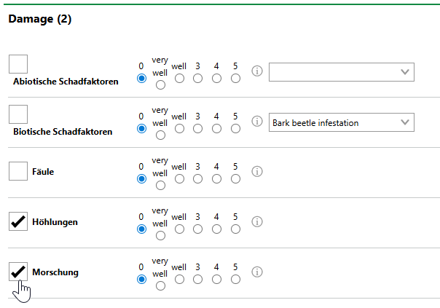Click info icon for Abiotische Schadfaktoren
Viewport: 440px width, 308px height.
tap(256, 71)
